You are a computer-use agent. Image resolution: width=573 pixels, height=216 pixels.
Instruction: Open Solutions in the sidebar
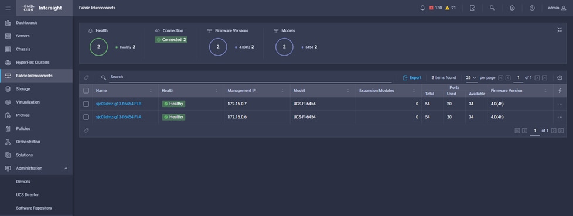point(36,155)
